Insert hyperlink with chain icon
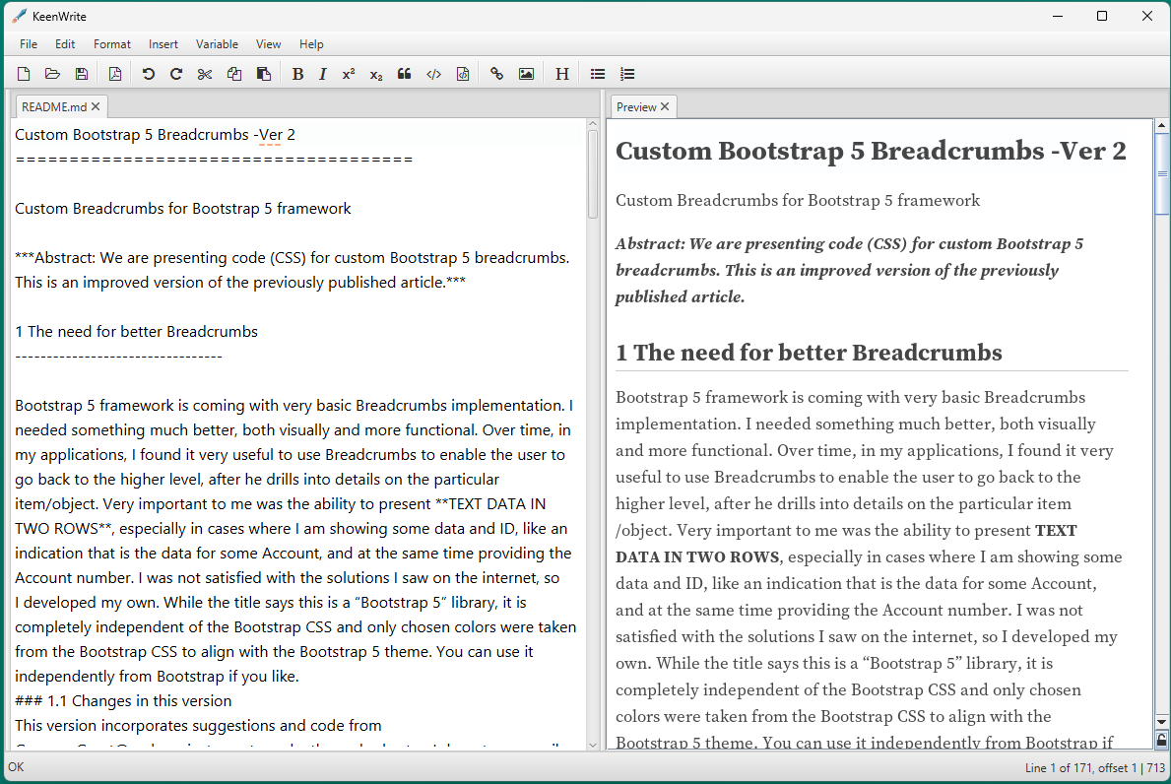This screenshot has height=784, width=1171. (x=496, y=74)
